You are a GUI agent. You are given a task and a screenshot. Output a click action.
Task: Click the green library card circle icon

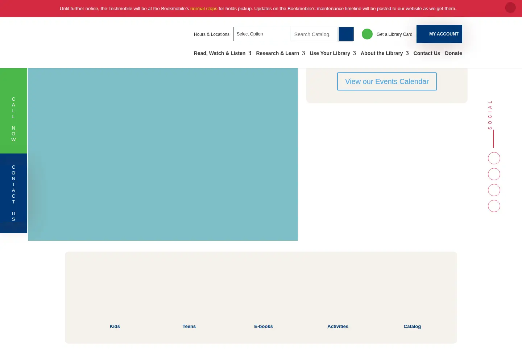click(367, 34)
